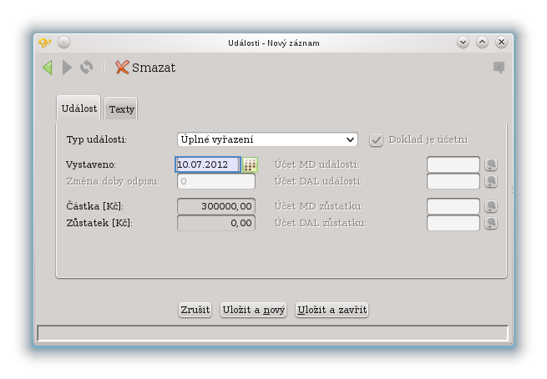This screenshot has width=547, height=379.
Task: Toggle the Doklad je účetní checkbox
Action: click(x=377, y=139)
